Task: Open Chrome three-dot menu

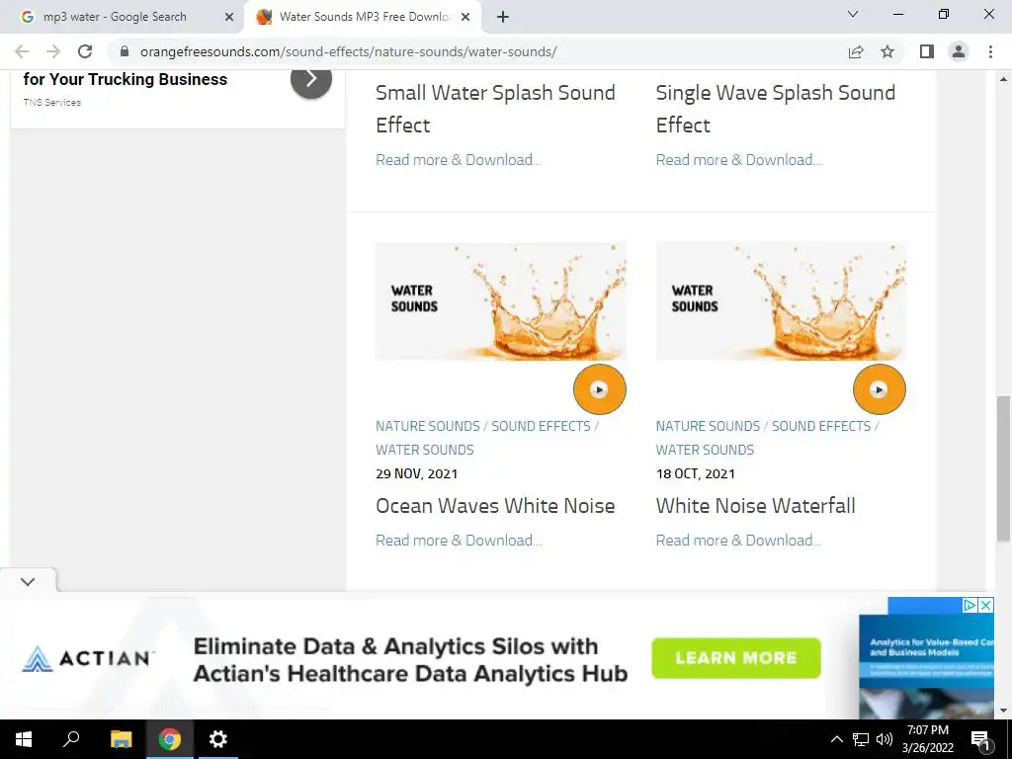Action: (x=990, y=51)
